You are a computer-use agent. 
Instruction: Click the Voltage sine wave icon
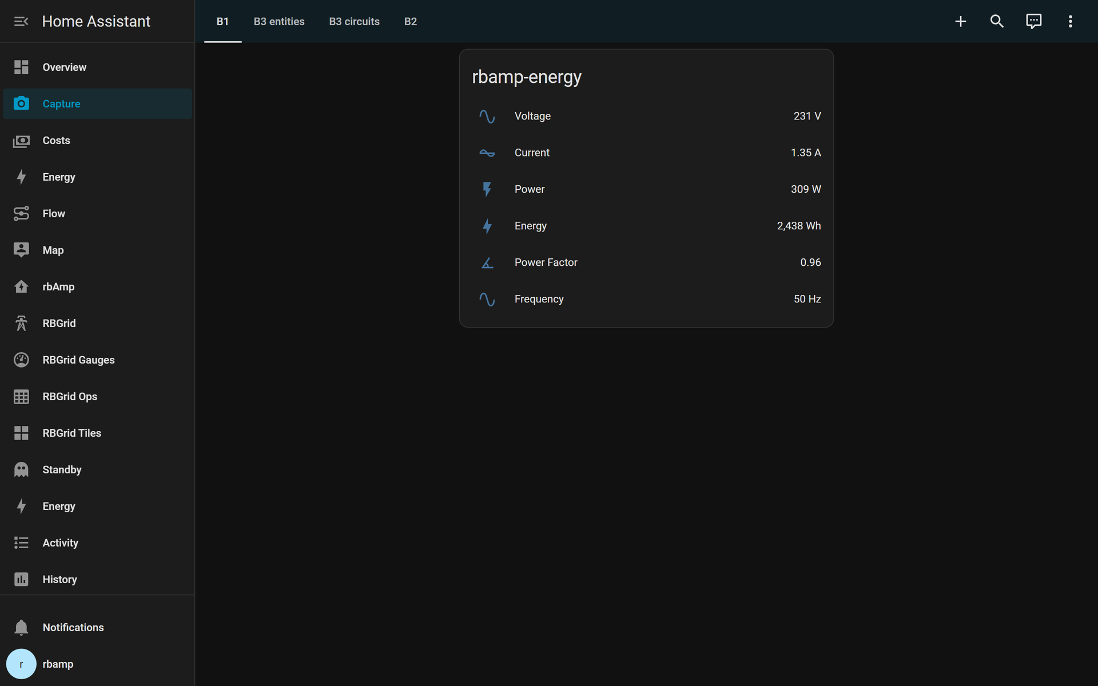coord(487,116)
